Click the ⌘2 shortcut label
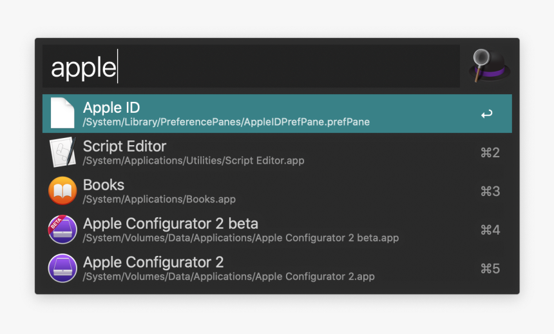Viewport: 554px width, 334px height. 490,153
